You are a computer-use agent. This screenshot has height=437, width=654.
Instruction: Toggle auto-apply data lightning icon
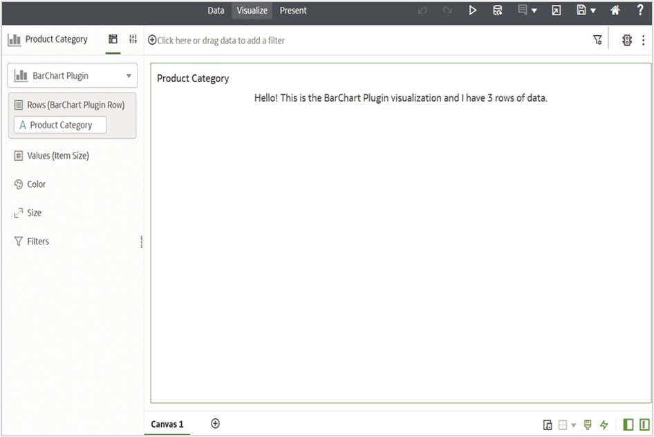click(604, 425)
